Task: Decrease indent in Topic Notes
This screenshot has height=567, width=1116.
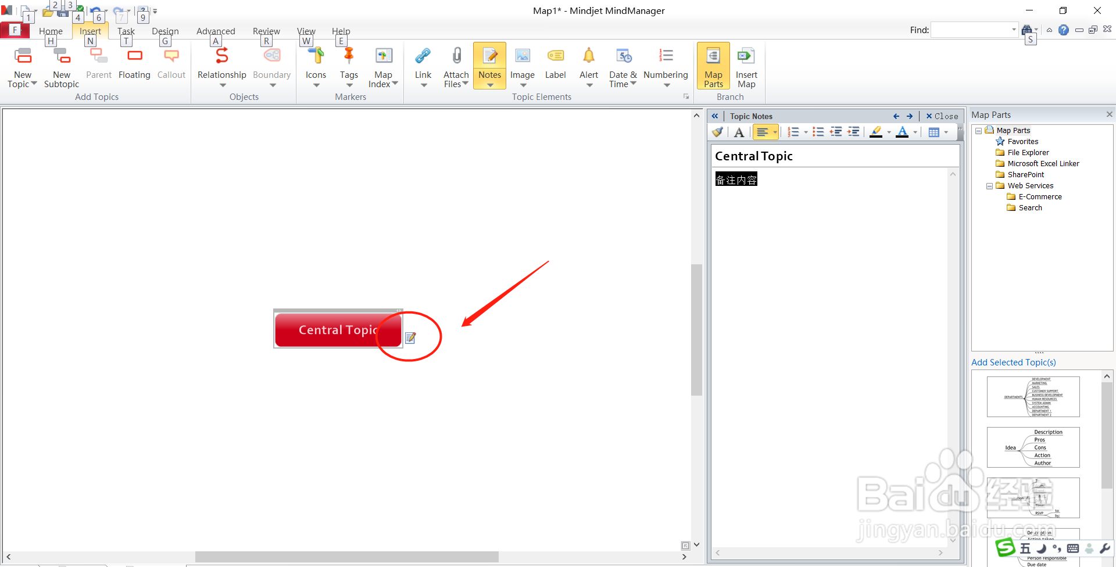Action: pos(836,132)
